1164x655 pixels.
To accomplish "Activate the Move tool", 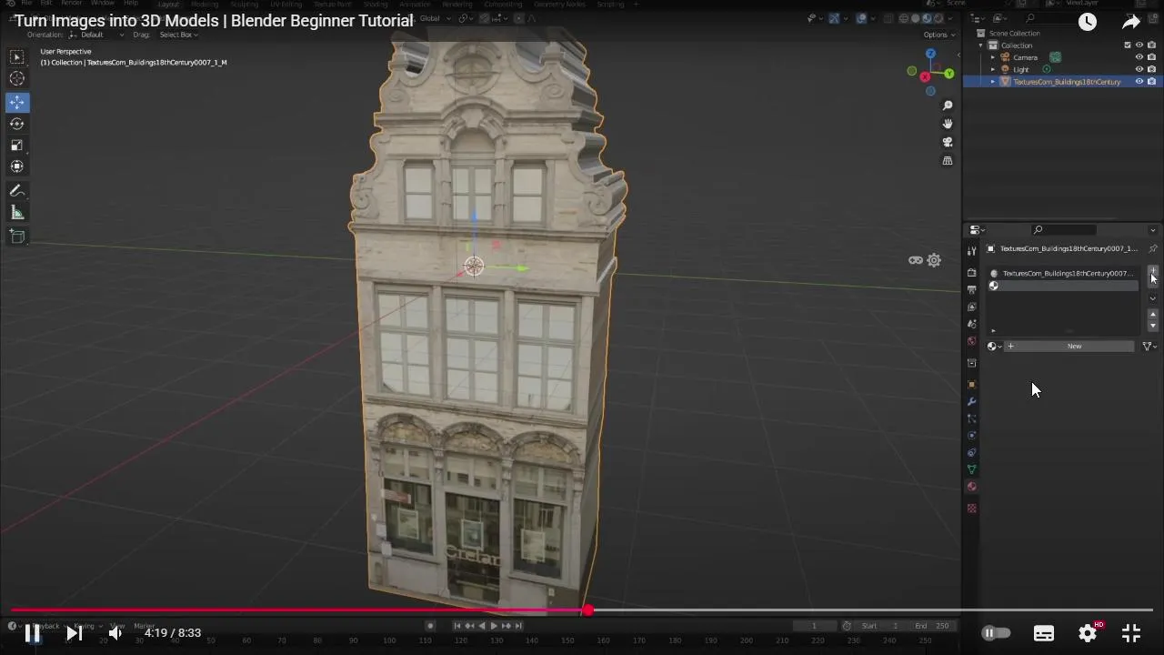I will pyautogui.click(x=17, y=103).
